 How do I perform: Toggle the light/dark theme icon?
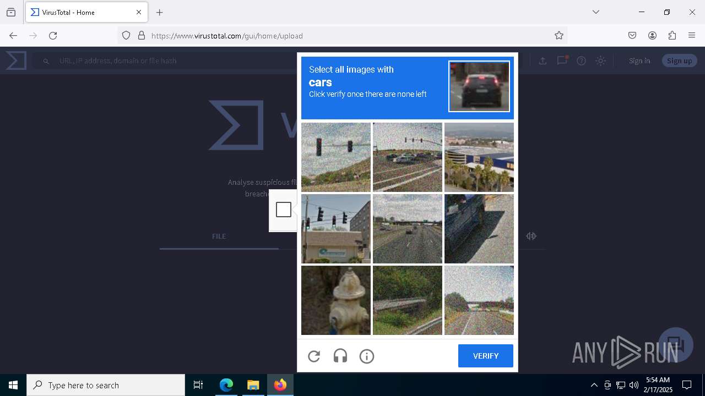pyautogui.click(x=601, y=61)
